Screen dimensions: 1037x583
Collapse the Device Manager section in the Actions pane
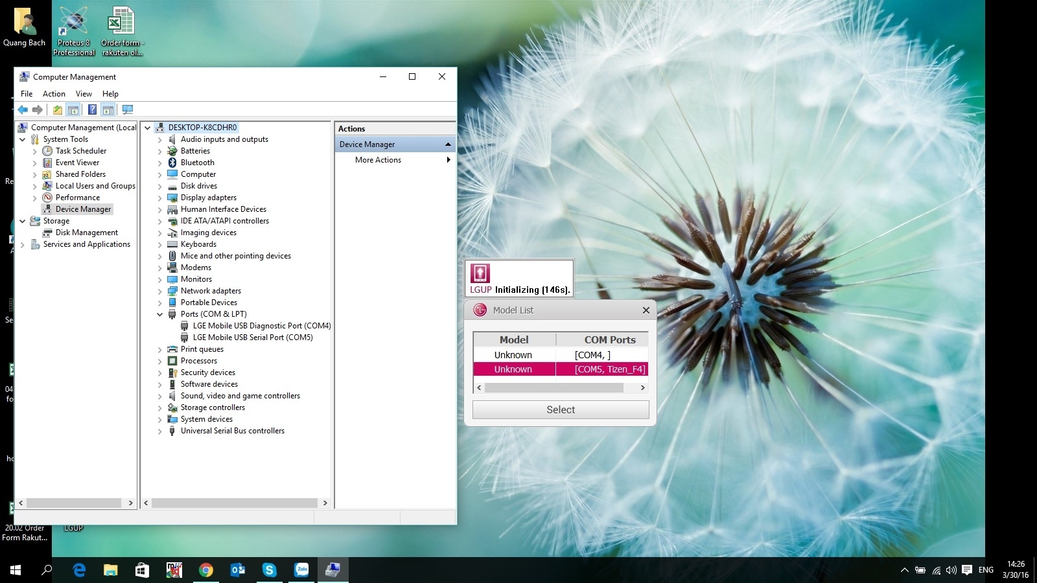point(448,144)
